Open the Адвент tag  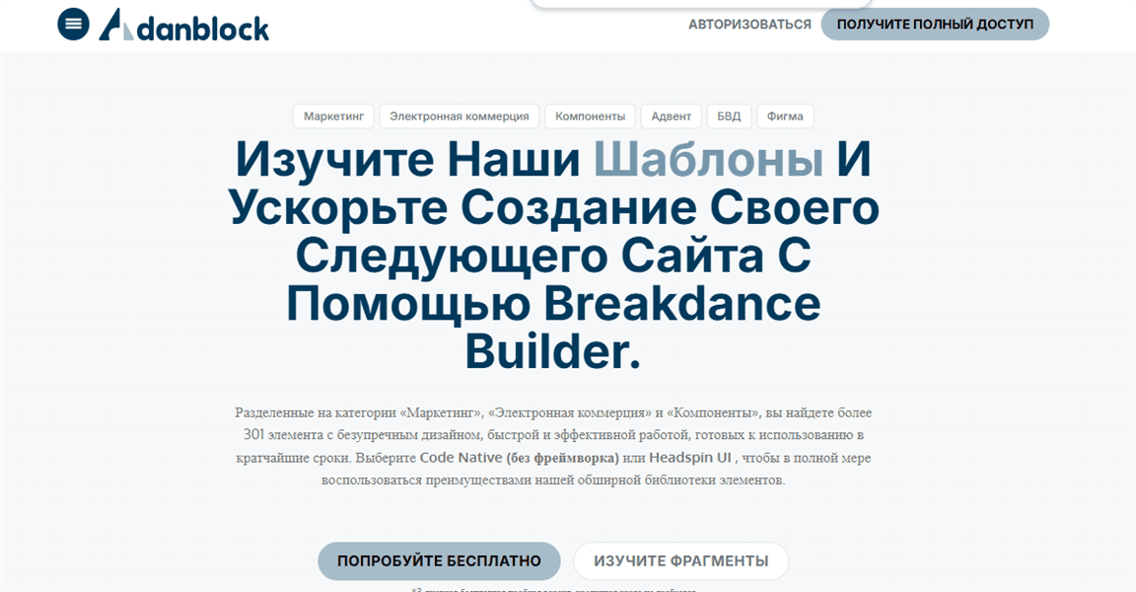point(671,116)
